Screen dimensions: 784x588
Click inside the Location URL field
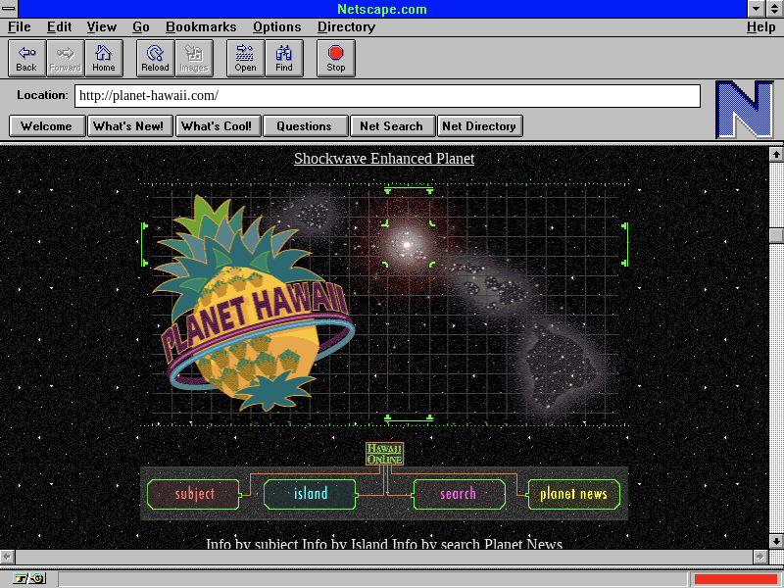pyautogui.click(x=387, y=96)
